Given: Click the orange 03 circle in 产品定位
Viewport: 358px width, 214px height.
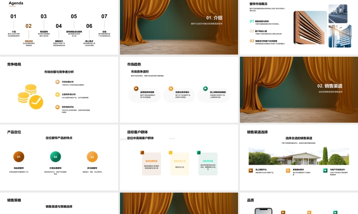Looking at the screenshot, I should [92, 157].
